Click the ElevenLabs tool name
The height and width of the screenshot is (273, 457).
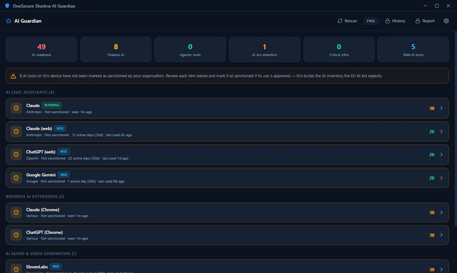[37, 267]
